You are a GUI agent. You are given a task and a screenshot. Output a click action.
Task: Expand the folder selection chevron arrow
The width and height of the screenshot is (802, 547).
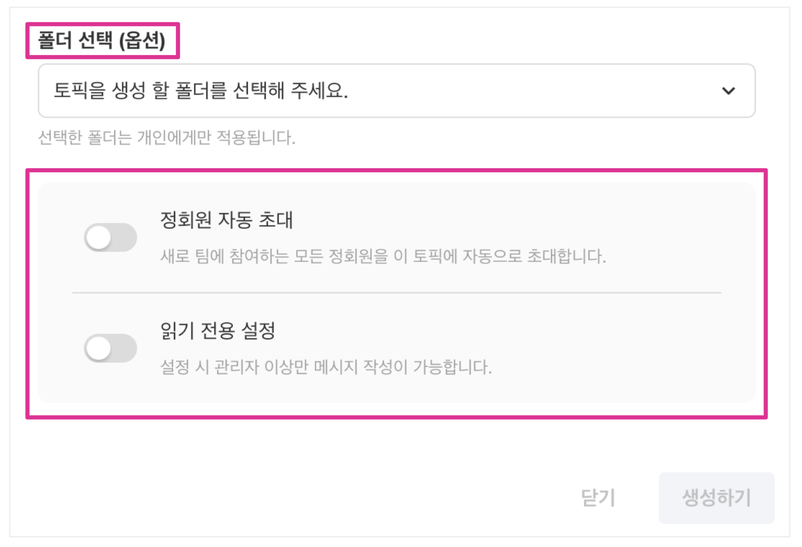coord(728,91)
